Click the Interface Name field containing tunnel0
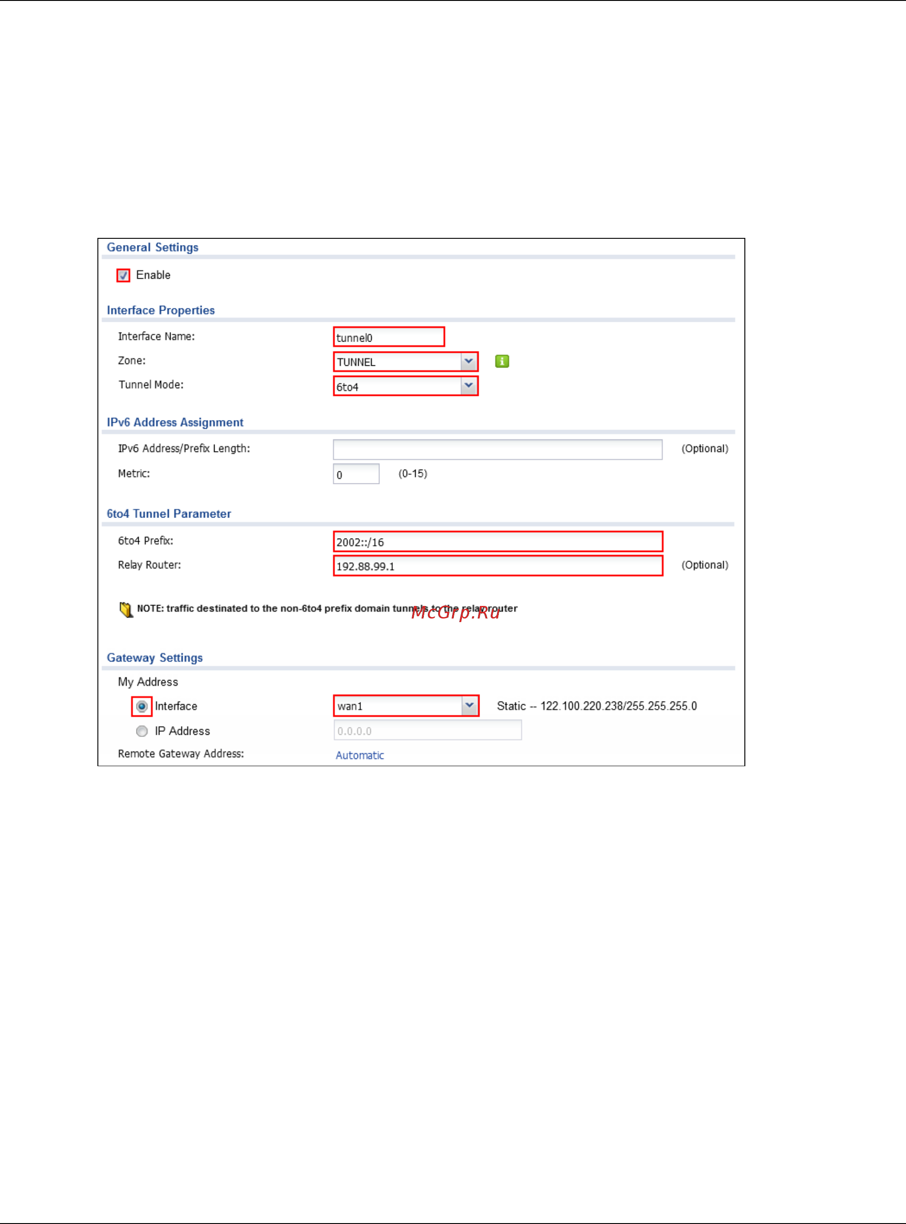The width and height of the screenshot is (906, 1224). point(389,337)
